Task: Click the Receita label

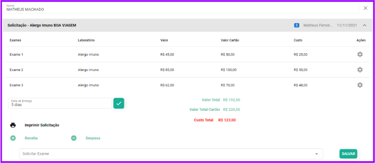Action: pos(31,138)
